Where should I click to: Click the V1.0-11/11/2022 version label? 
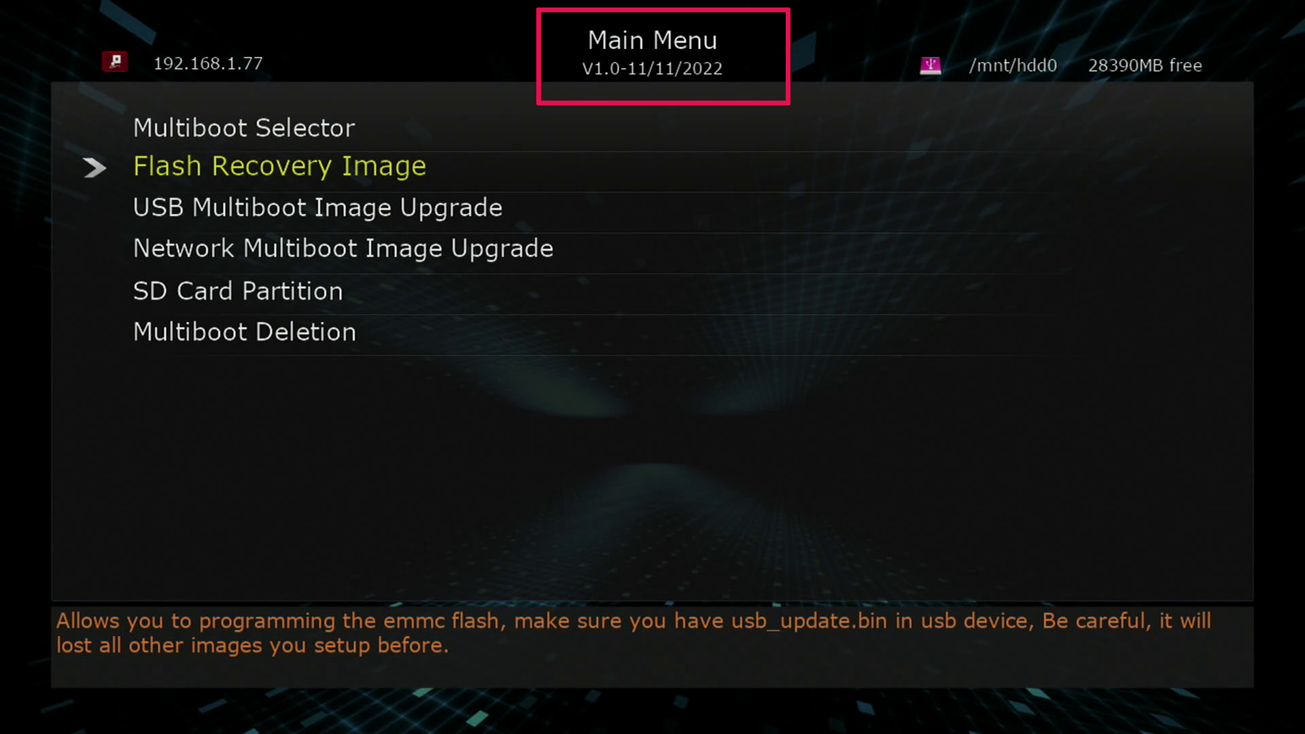tap(652, 69)
